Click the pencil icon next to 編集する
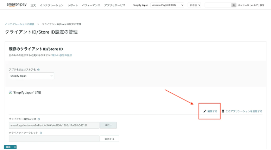The width and height of the screenshot is (271, 150). coord(205,111)
